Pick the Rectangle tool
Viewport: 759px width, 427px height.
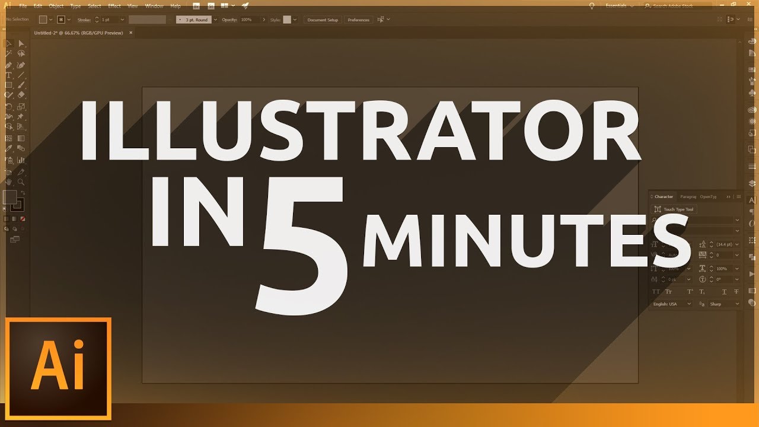click(x=9, y=85)
